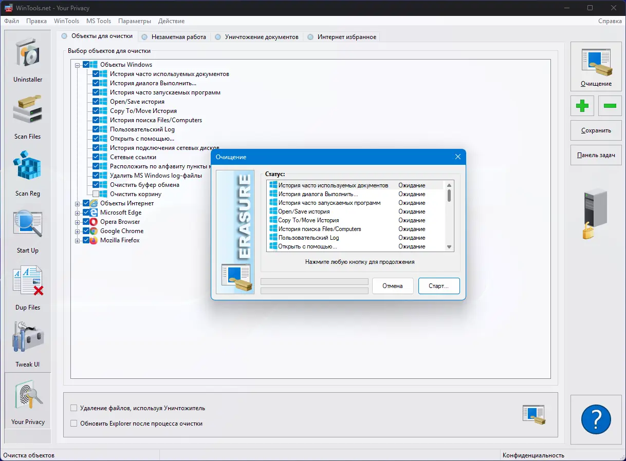
Task: Click the lower progress bar in dialog
Action: pos(315,291)
